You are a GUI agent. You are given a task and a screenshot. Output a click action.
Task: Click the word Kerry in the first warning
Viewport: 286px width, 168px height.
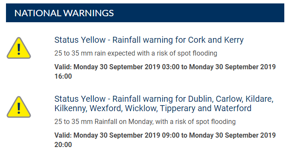[234, 40]
